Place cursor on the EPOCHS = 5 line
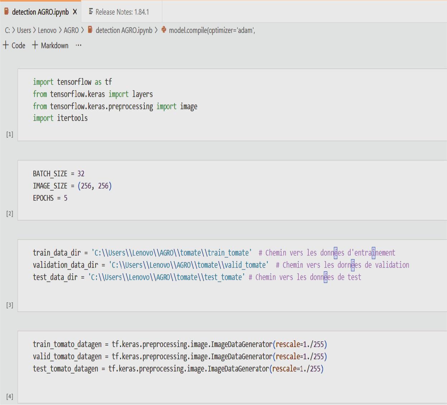The width and height of the screenshot is (447, 405). point(50,198)
